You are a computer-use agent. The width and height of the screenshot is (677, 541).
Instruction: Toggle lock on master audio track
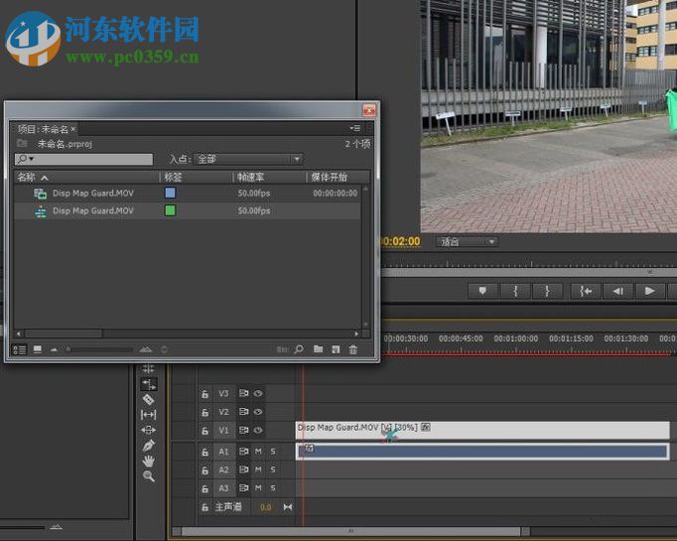205,507
